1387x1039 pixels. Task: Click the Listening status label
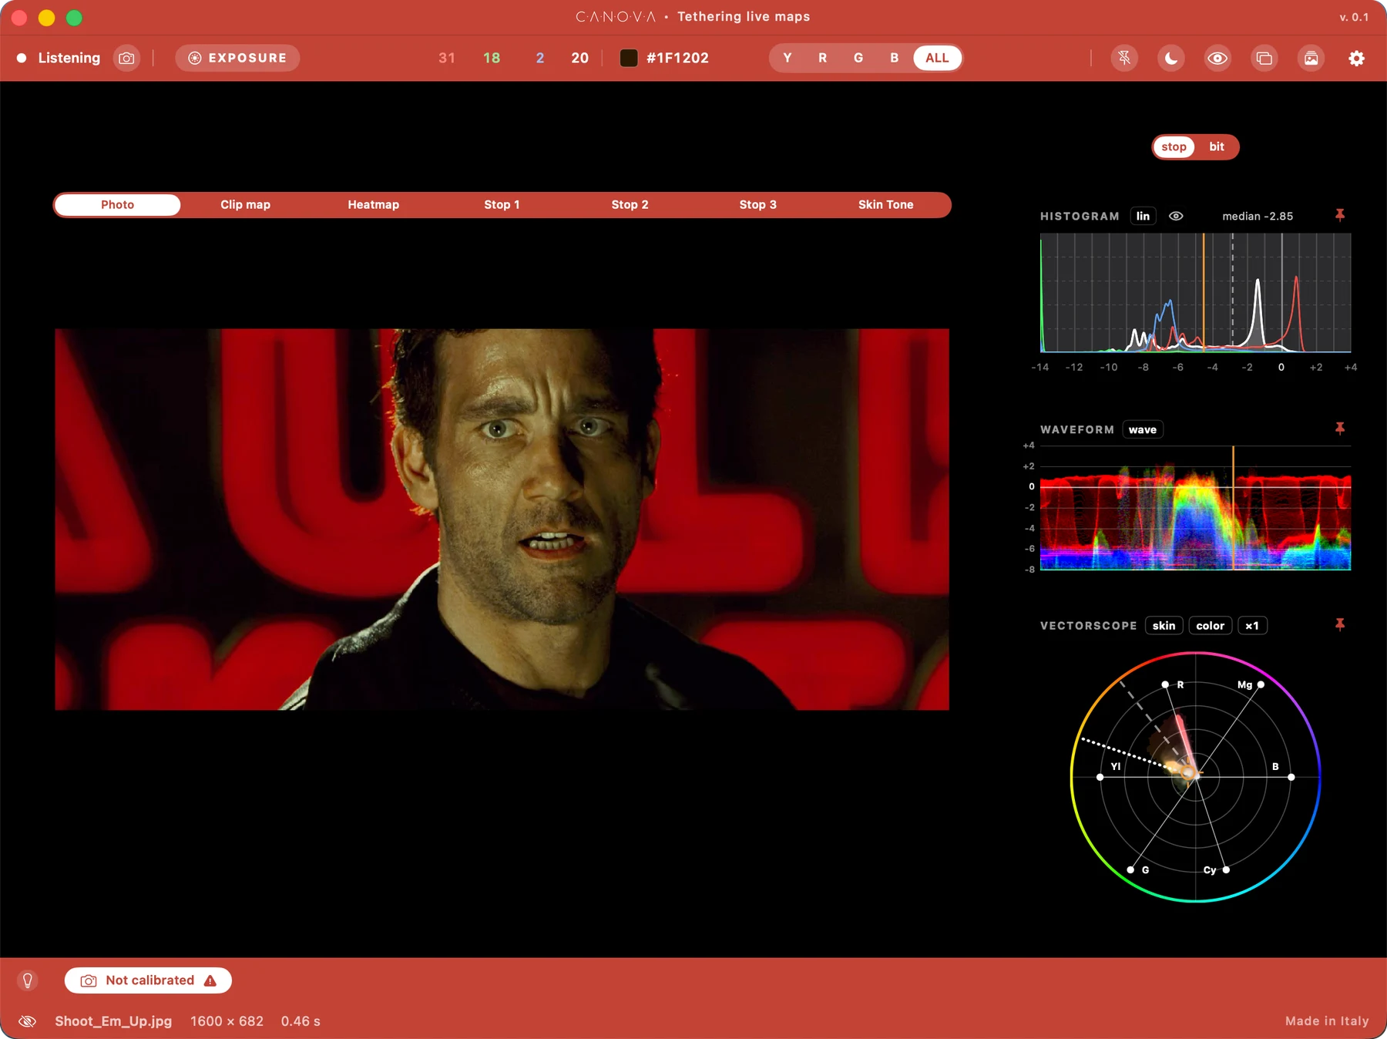69,58
